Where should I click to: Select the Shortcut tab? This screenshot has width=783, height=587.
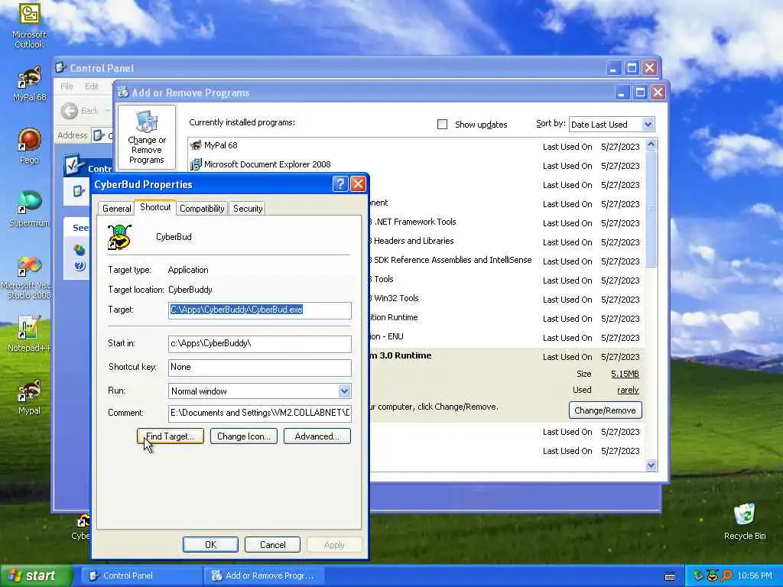click(155, 207)
